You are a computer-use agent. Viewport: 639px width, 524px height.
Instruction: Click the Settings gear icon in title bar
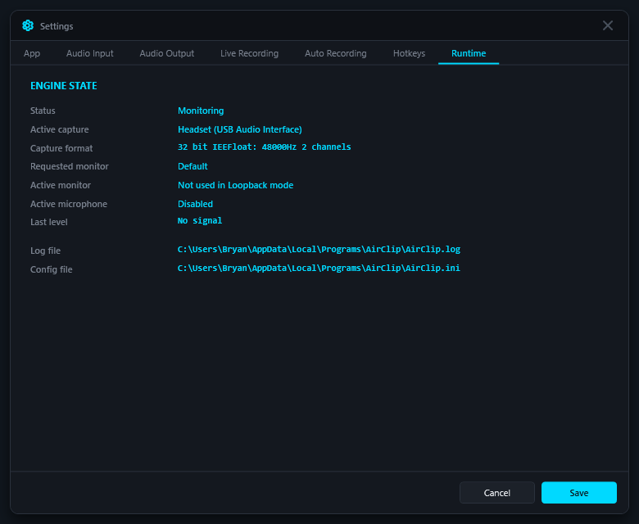pos(28,25)
